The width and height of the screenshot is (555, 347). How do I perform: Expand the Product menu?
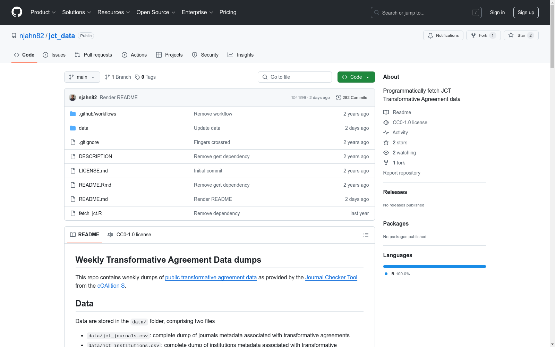tap(43, 12)
